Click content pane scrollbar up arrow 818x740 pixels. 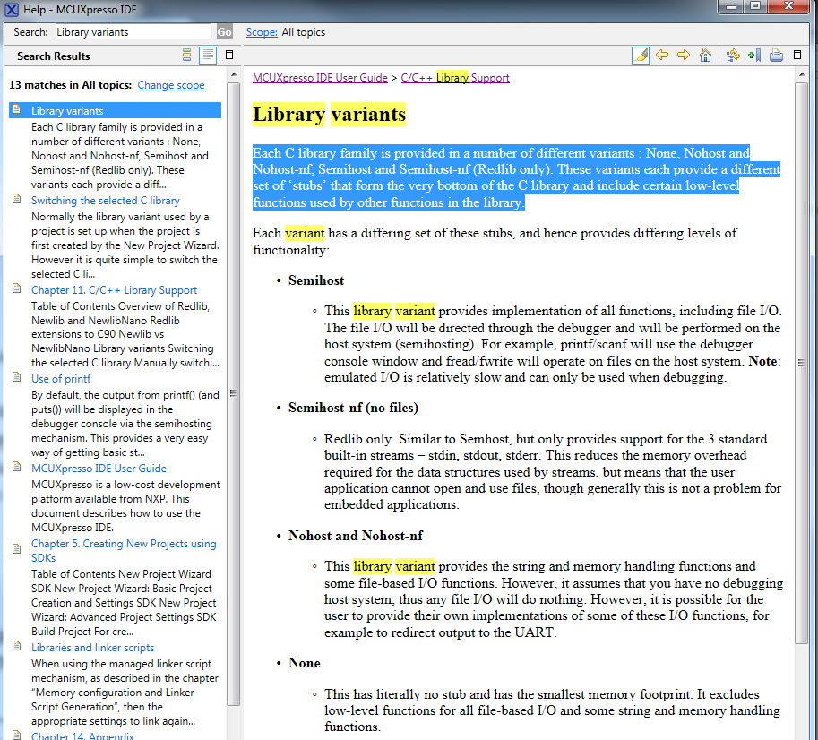(801, 75)
